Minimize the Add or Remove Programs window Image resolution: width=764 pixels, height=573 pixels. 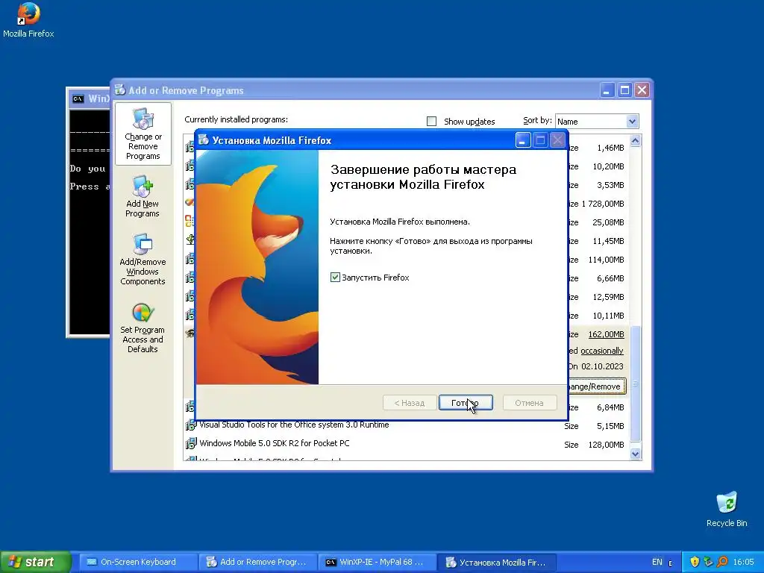point(607,90)
